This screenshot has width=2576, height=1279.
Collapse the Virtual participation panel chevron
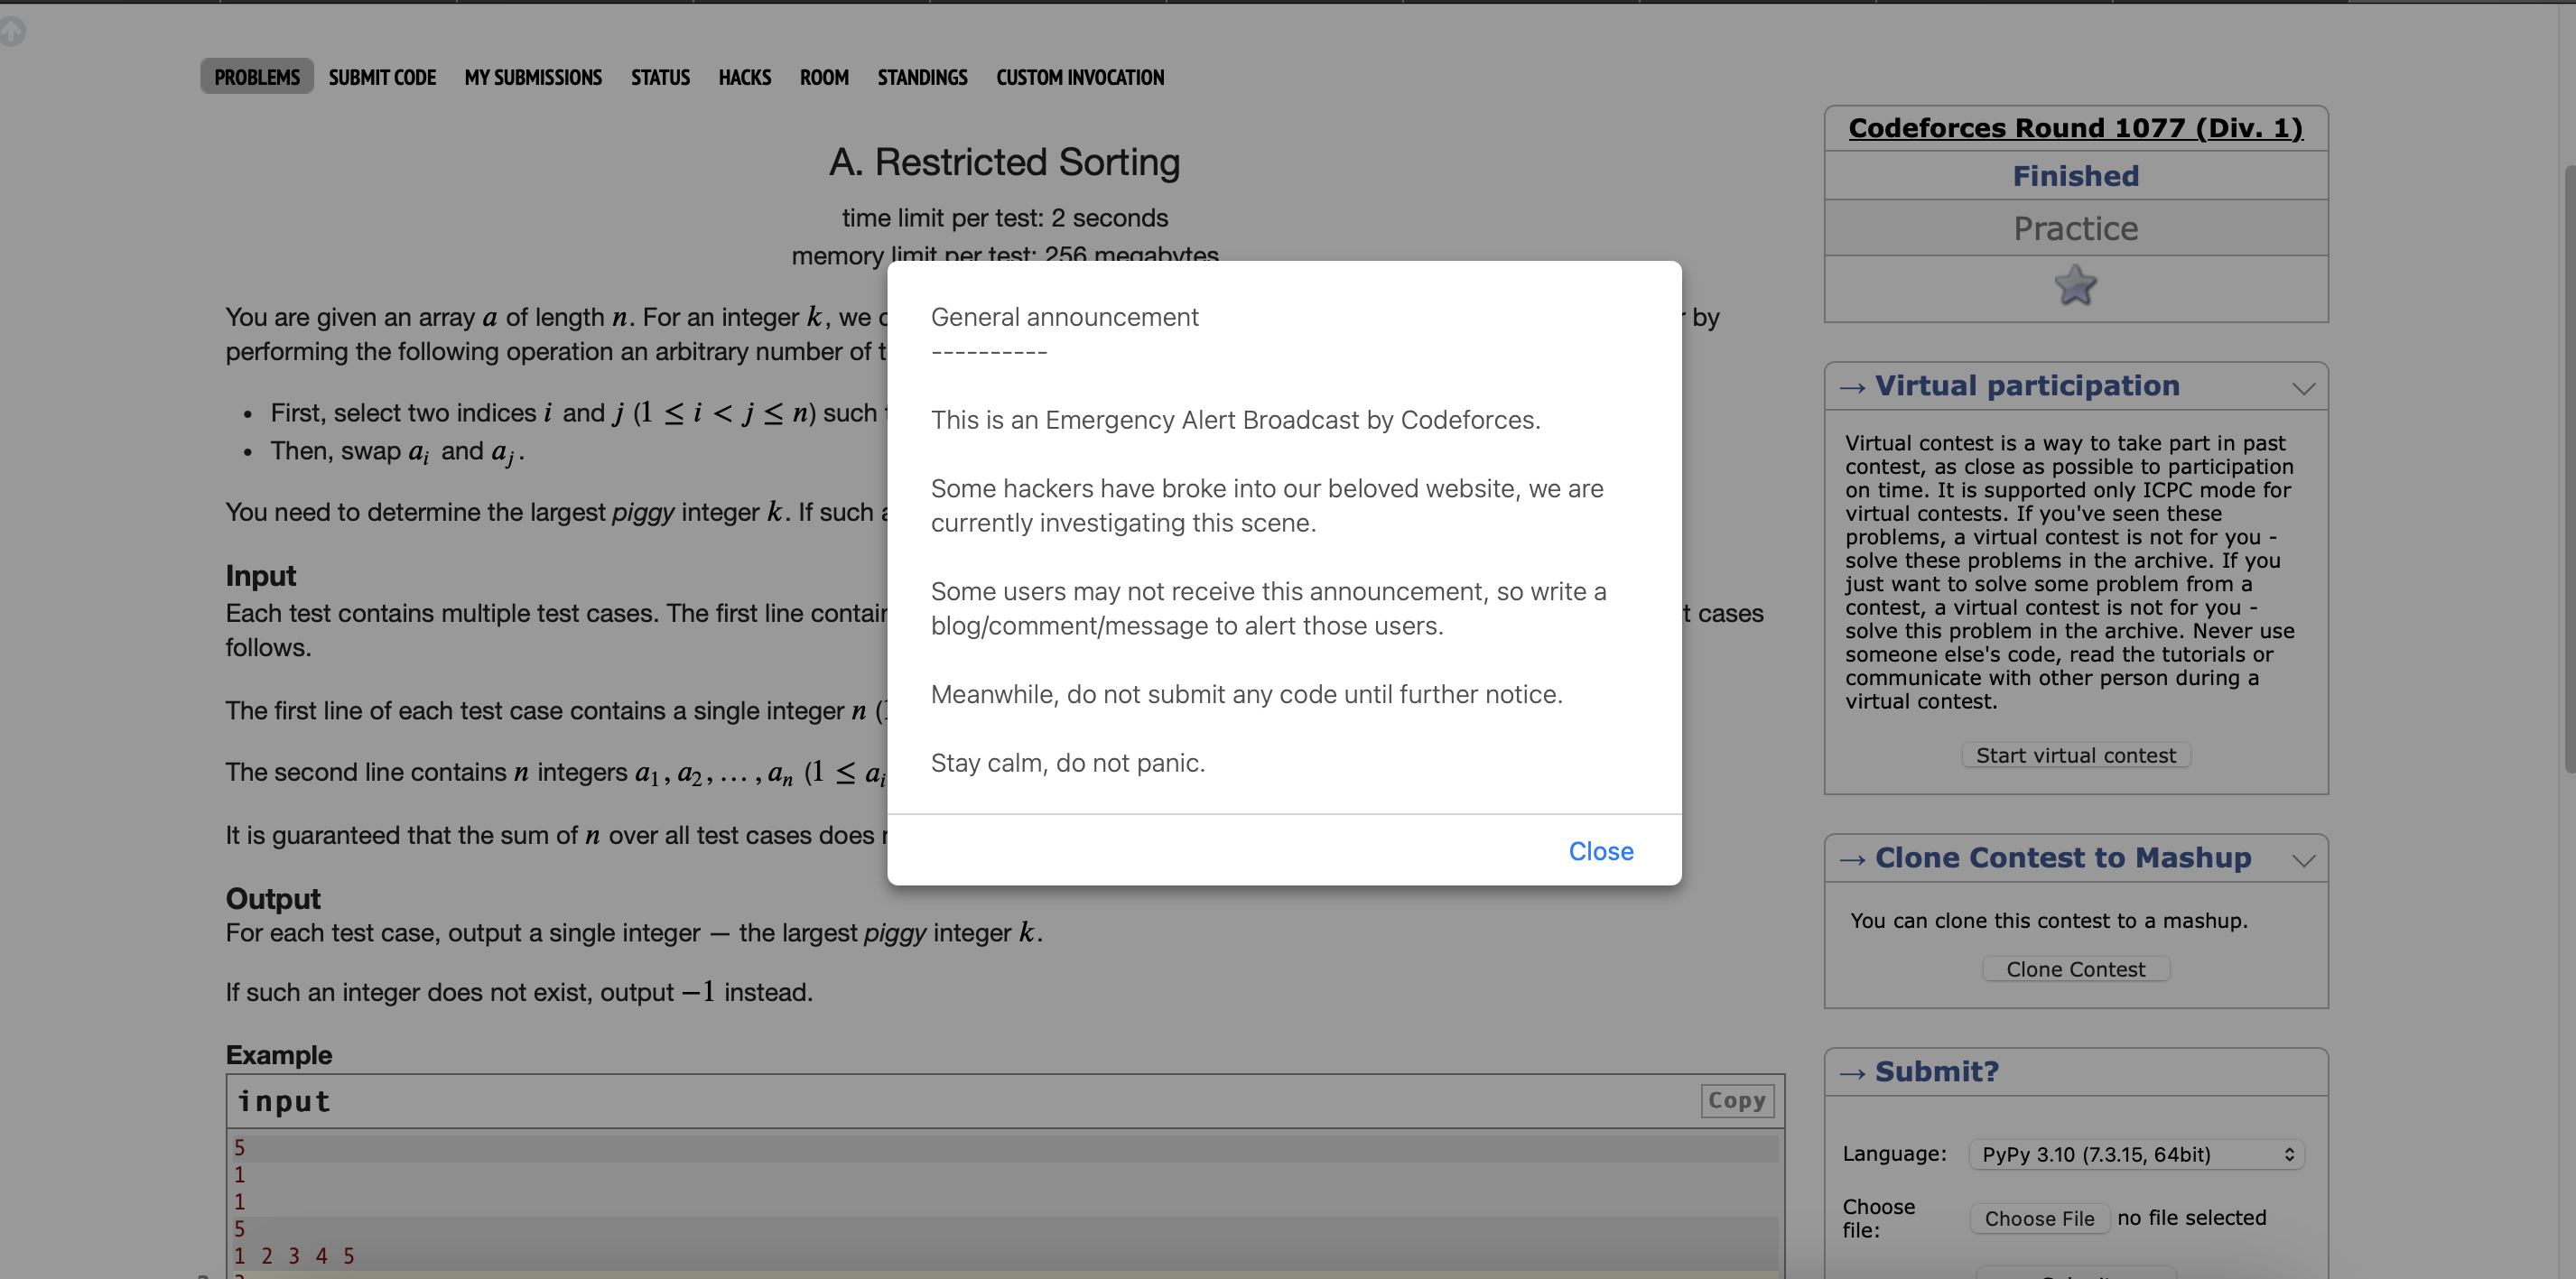tap(2303, 388)
